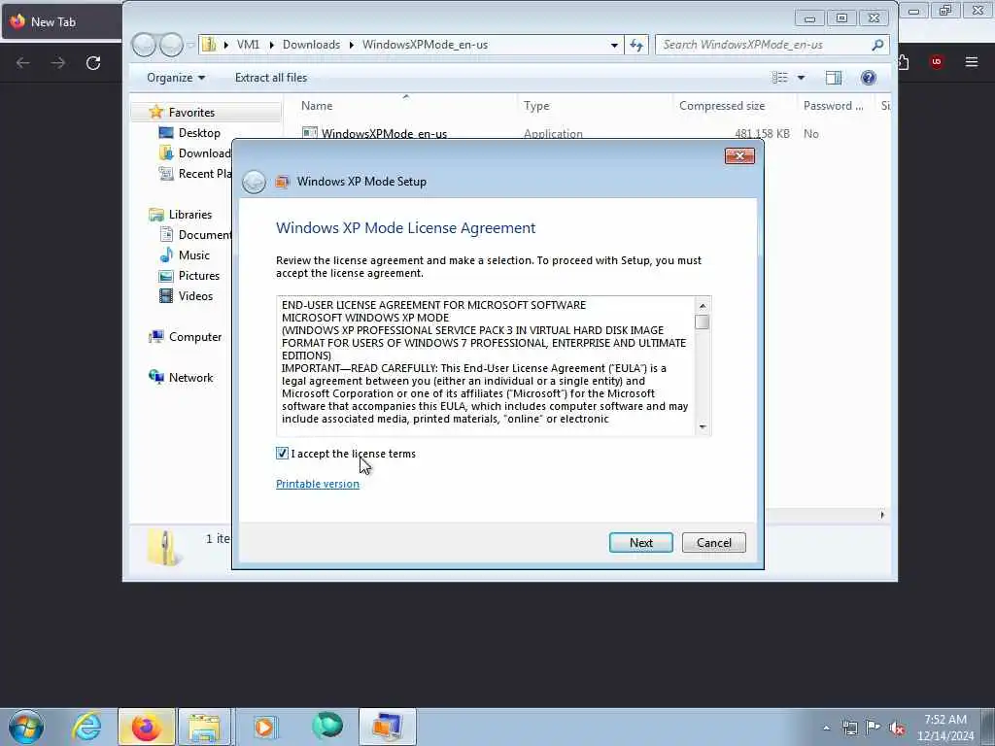Open Desktop in the navigation pane
This screenshot has height=746, width=995.
click(x=199, y=132)
